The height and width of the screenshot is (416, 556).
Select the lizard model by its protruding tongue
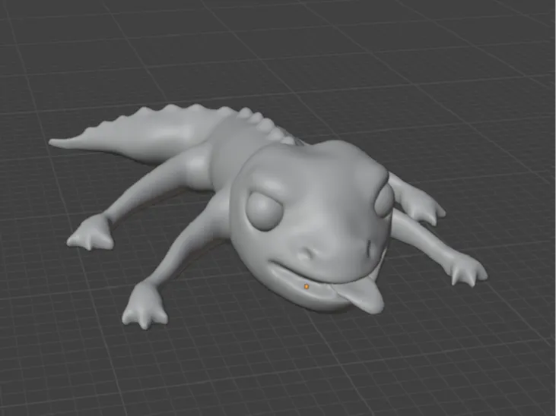pyautogui.click(x=361, y=295)
